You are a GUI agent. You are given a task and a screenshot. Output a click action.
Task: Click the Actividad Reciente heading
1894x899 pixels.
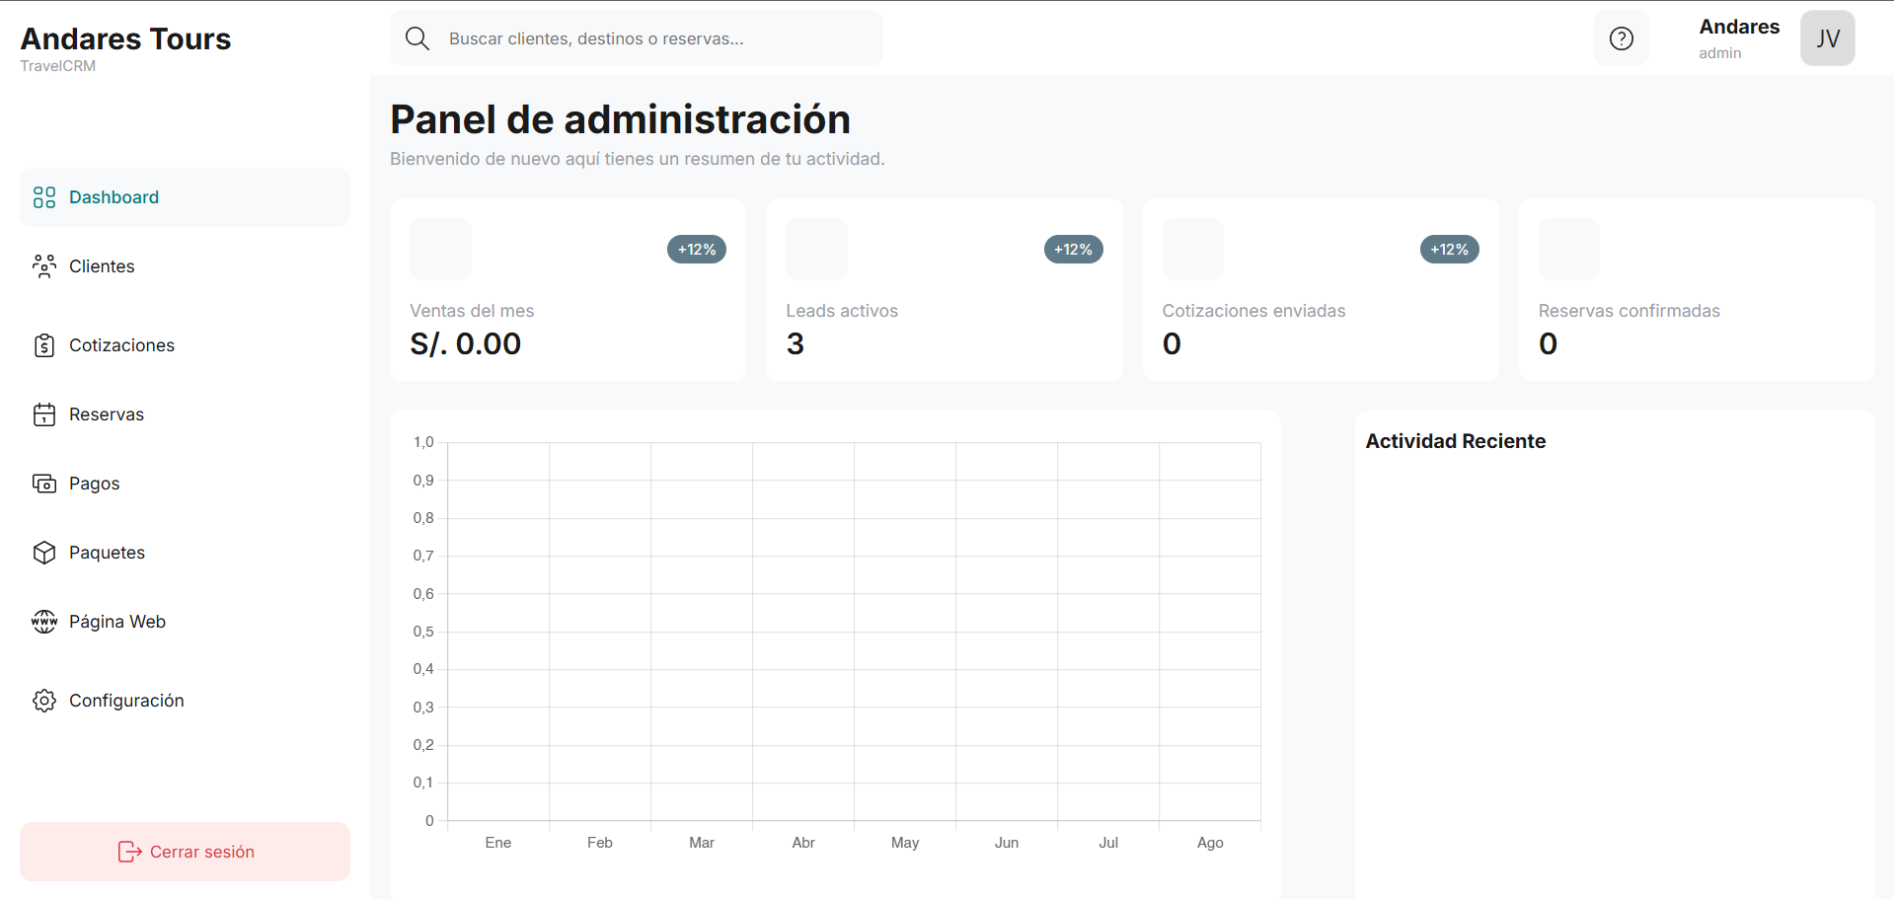[1456, 441]
